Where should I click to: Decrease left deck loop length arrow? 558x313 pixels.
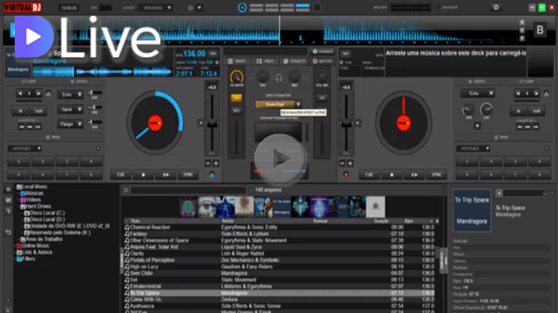point(20,94)
